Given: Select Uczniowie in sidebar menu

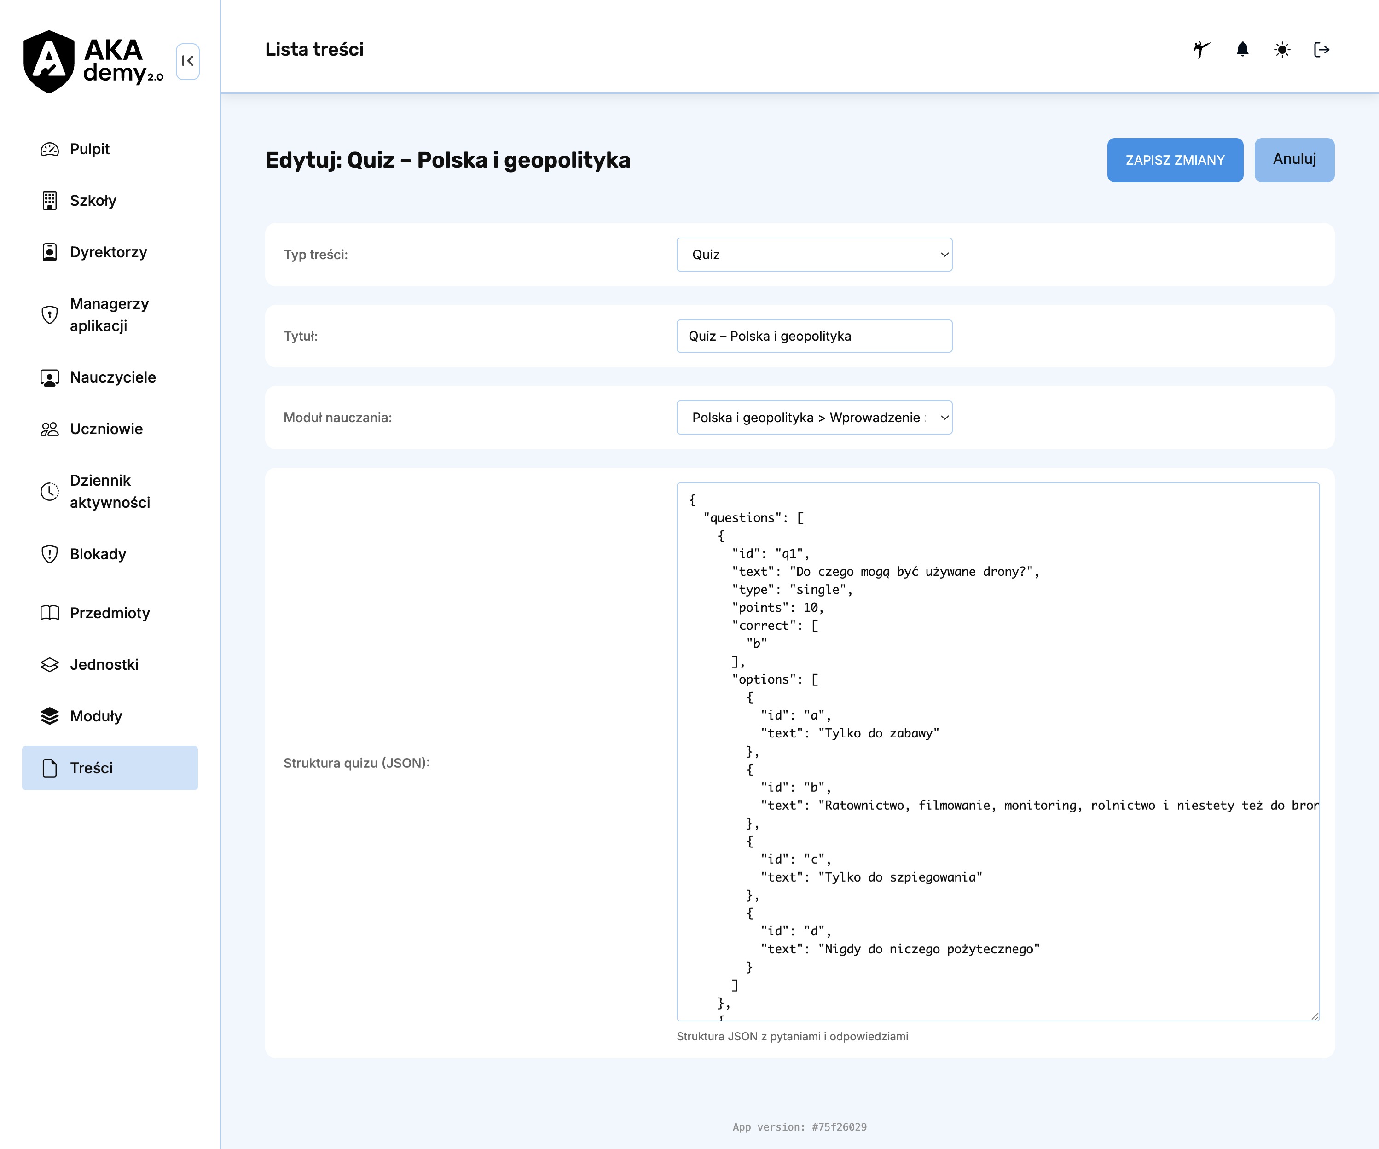Looking at the screenshot, I should tap(106, 429).
